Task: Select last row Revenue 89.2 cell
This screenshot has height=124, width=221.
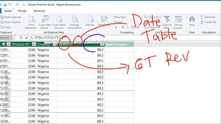Action: (x=81, y=121)
